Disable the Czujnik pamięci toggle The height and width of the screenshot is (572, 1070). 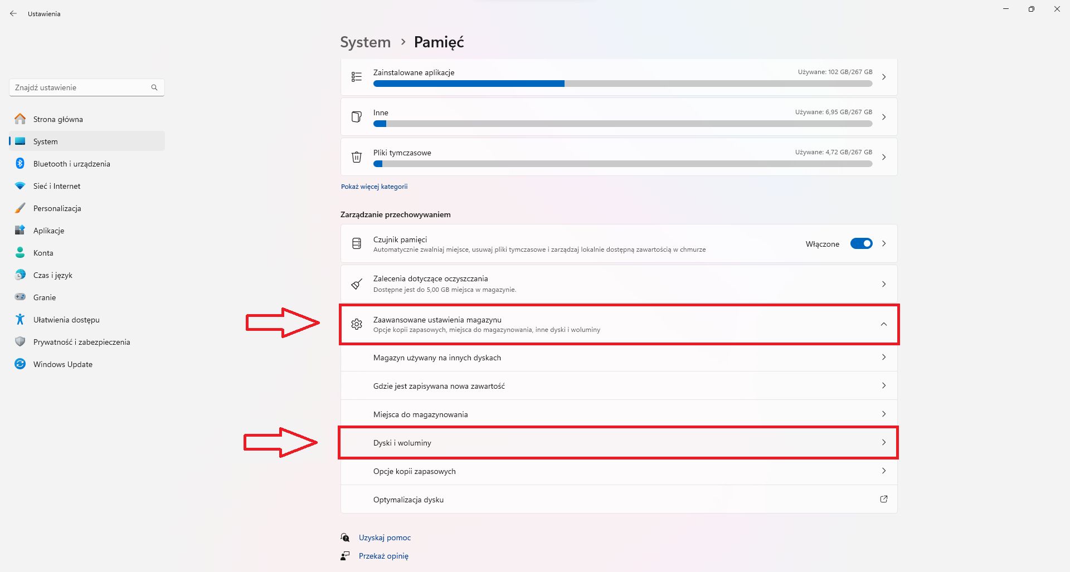pos(861,243)
